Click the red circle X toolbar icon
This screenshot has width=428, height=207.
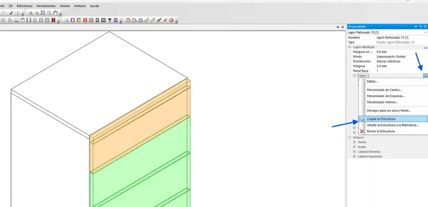pos(171,20)
